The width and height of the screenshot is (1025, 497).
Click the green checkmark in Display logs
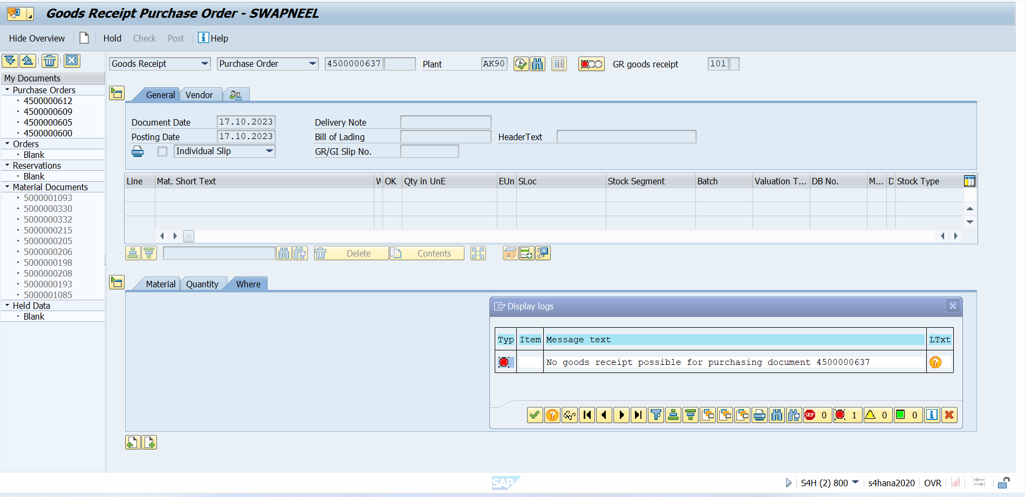(x=535, y=415)
